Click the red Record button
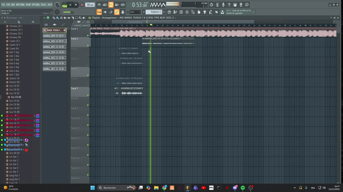 [82, 5]
